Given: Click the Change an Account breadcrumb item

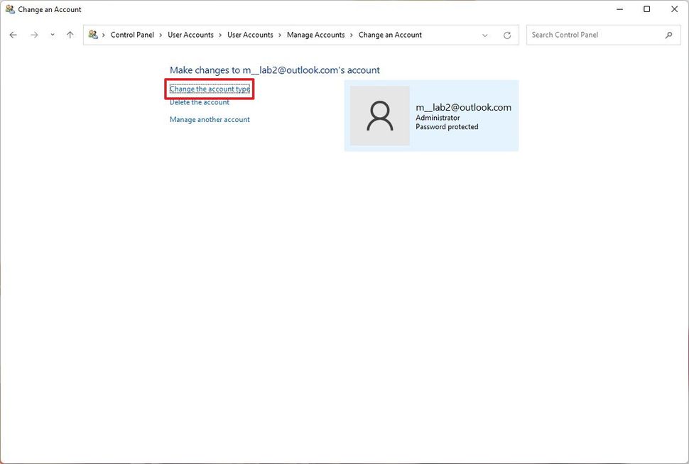Looking at the screenshot, I should pos(389,34).
